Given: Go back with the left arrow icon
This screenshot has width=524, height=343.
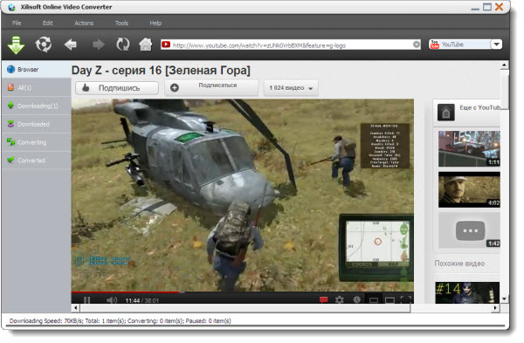Looking at the screenshot, I should click(71, 45).
